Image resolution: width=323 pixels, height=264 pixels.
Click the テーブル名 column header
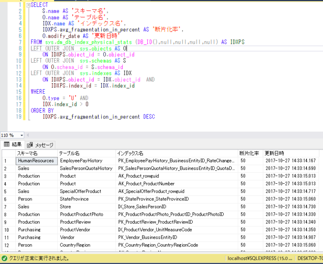pos(69,153)
